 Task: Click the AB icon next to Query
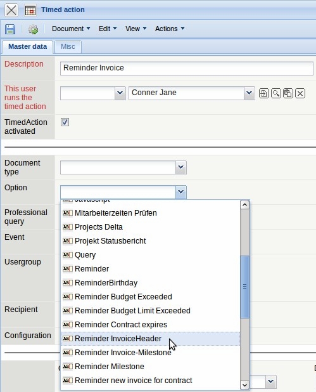click(x=67, y=255)
